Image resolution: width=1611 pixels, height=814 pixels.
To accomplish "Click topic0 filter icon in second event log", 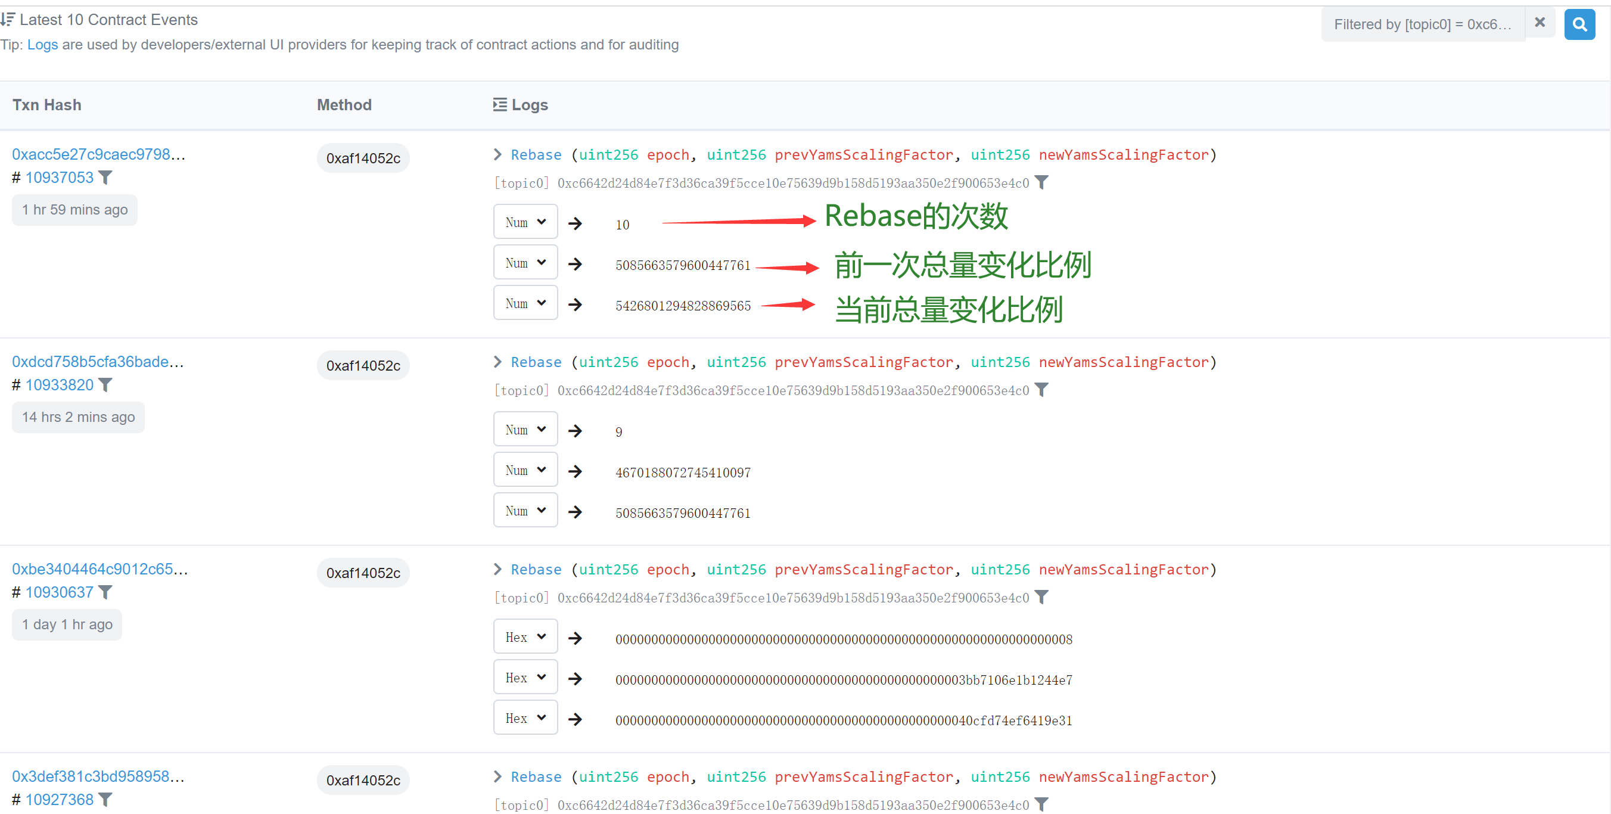I will 1041,390.
